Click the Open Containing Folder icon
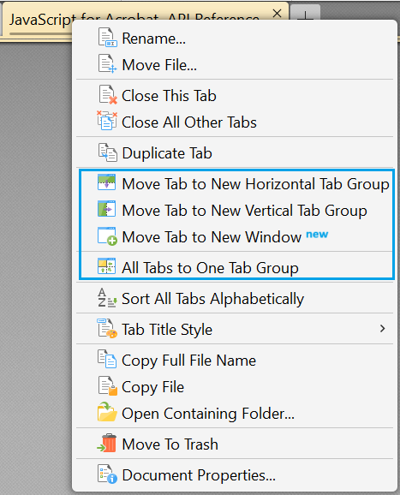The image size is (400, 495). [x=107, y=412]
